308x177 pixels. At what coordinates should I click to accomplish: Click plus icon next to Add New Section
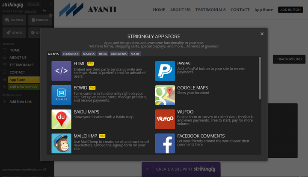[x=5, y=87]
